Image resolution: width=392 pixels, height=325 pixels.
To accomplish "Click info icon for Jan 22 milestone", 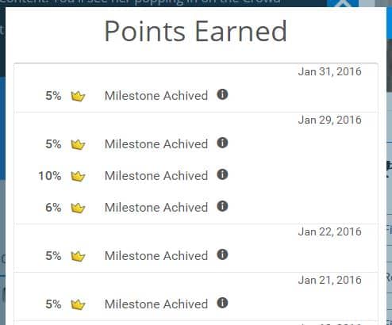I will tap(222, 254).
